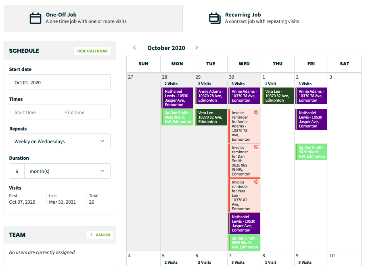Open the Repeats dropdown Weekly on Wednesdays
Image resolution: width=368 pixels, height=269 pixels.
tap(60, 142)
